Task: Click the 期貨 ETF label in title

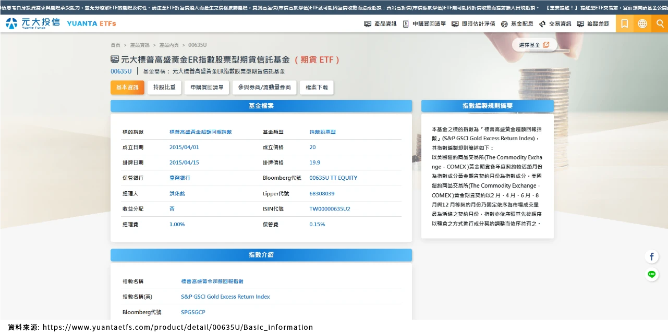Action: (x=317, y=60)
